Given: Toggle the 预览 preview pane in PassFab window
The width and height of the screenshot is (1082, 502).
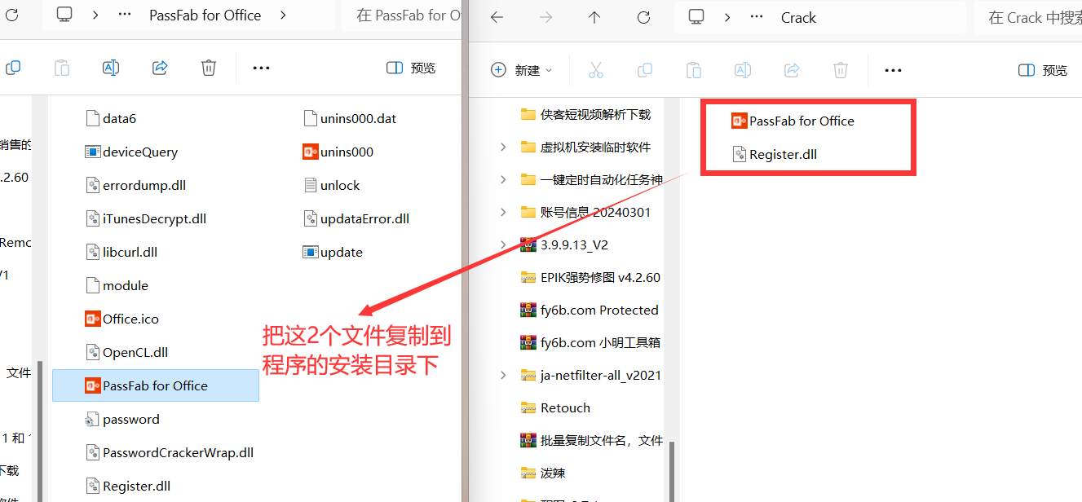Looking at the screenshot, I should pos(411,68).
